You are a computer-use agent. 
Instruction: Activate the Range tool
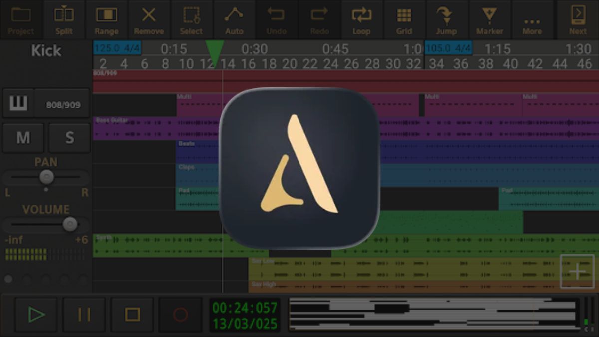(x=106, y=20)
